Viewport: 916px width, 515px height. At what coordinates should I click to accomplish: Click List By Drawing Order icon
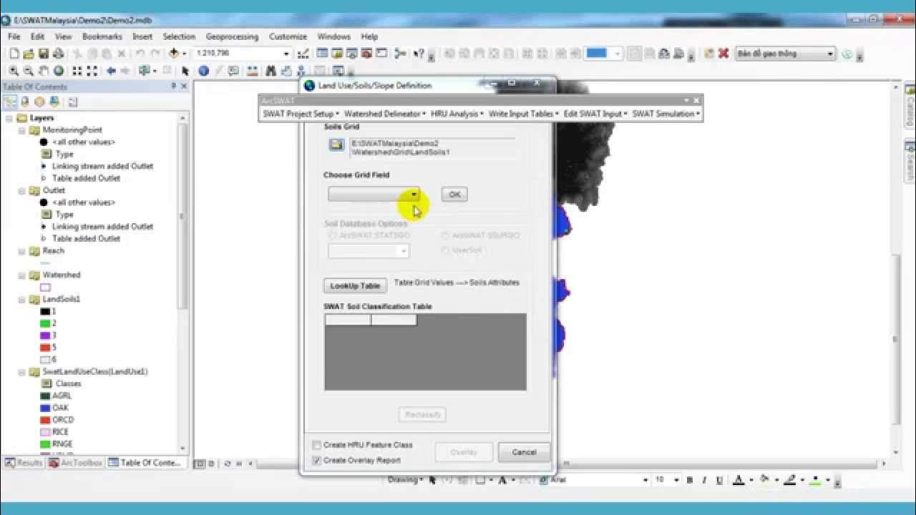click(10, 102)
